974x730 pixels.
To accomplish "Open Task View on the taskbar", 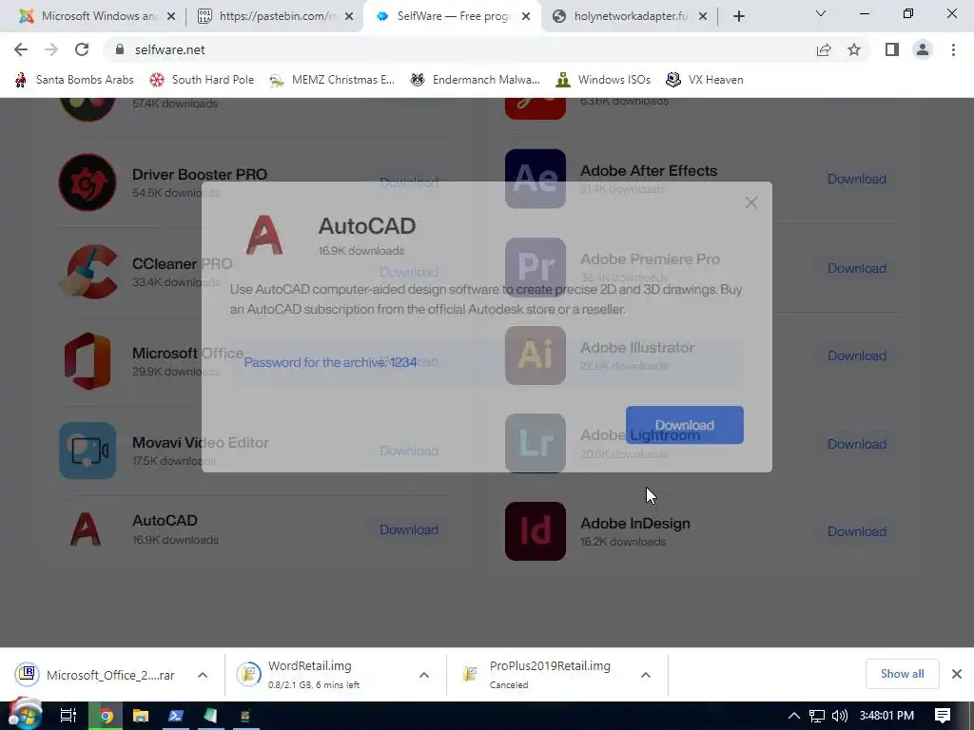I will coord(68,716).
